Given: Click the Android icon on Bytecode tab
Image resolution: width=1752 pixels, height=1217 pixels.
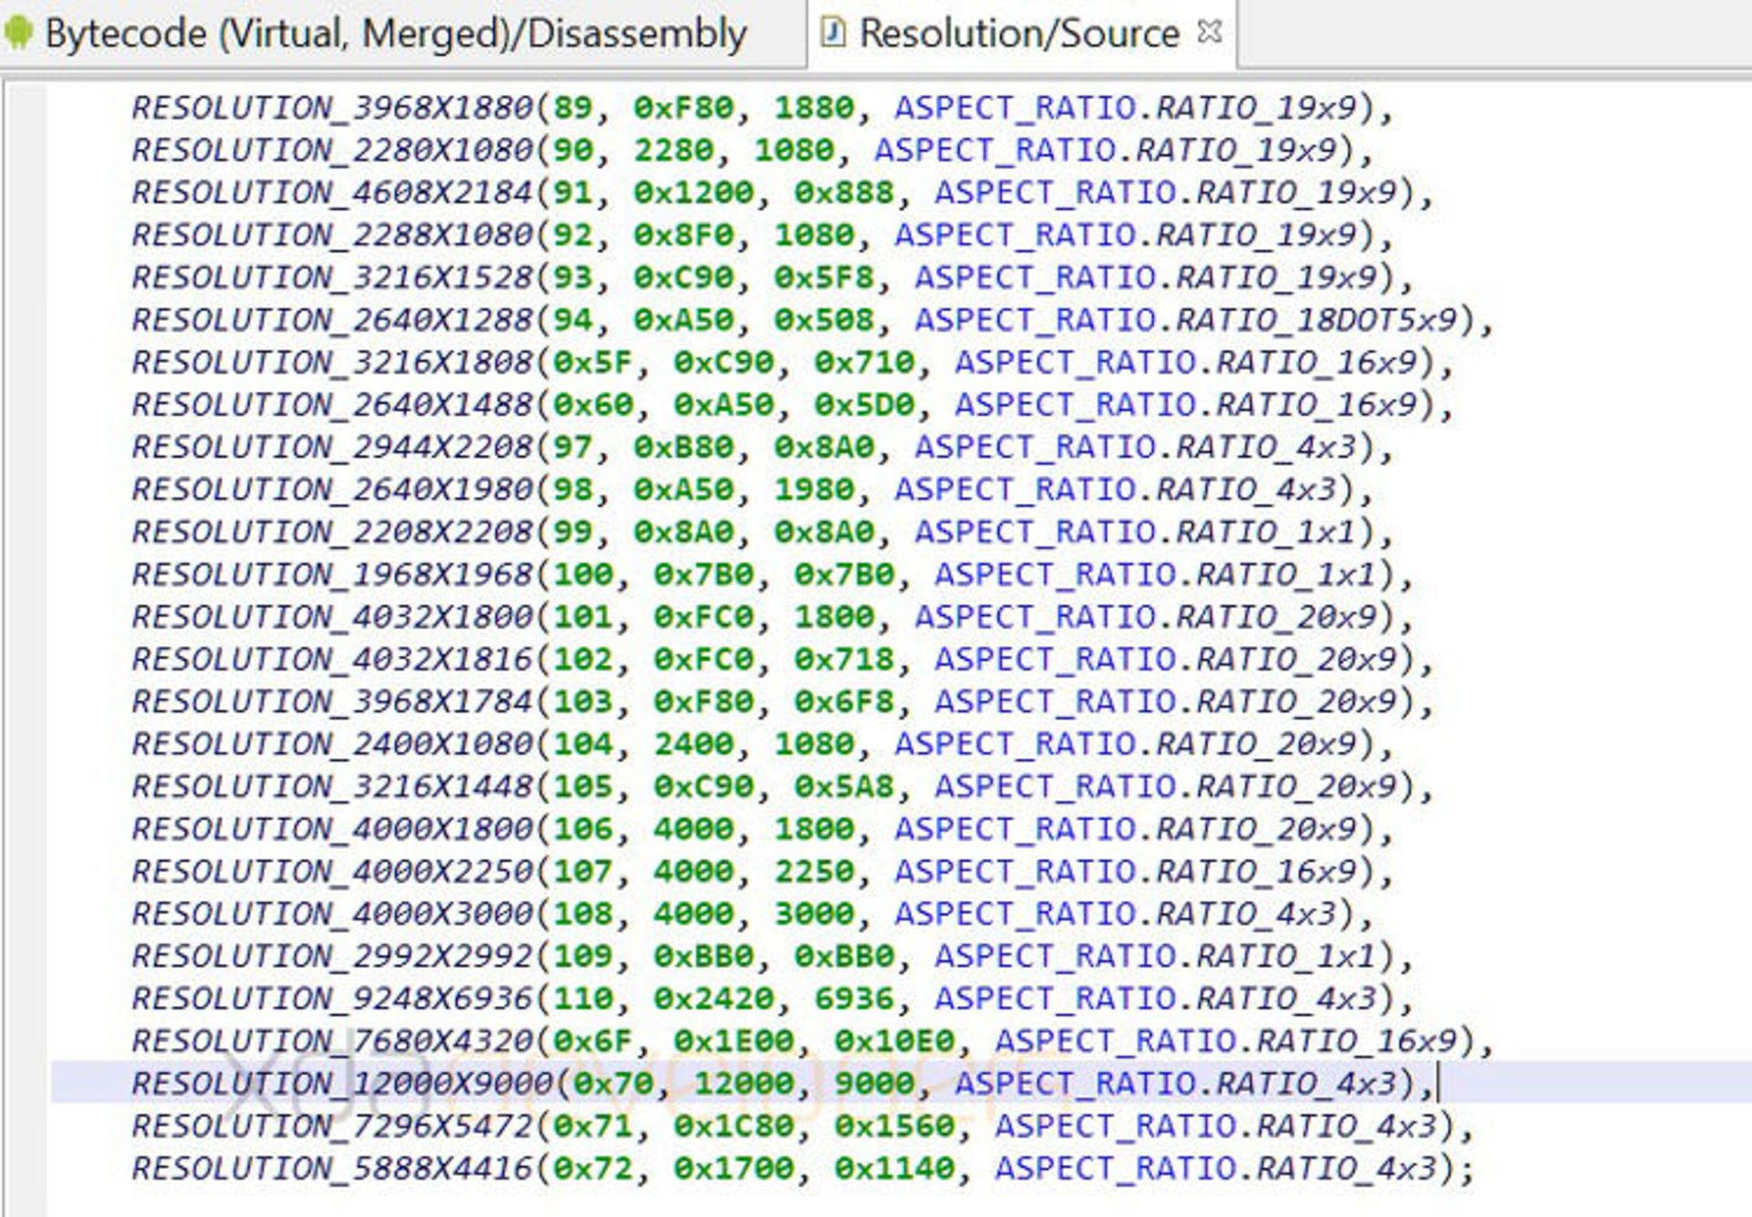Looking at the screenshot, I should tap(19, 34).
